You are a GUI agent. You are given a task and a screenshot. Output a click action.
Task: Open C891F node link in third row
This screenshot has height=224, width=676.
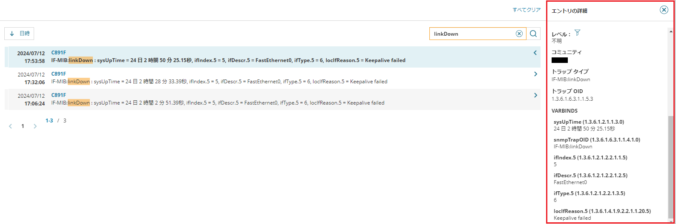[59, 95]
